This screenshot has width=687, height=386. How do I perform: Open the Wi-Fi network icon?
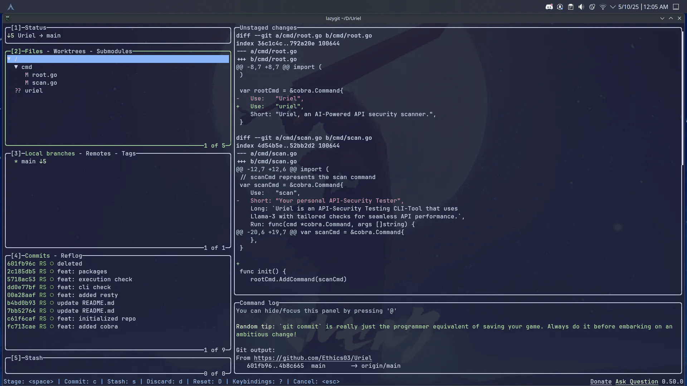(x=603, y=7)
